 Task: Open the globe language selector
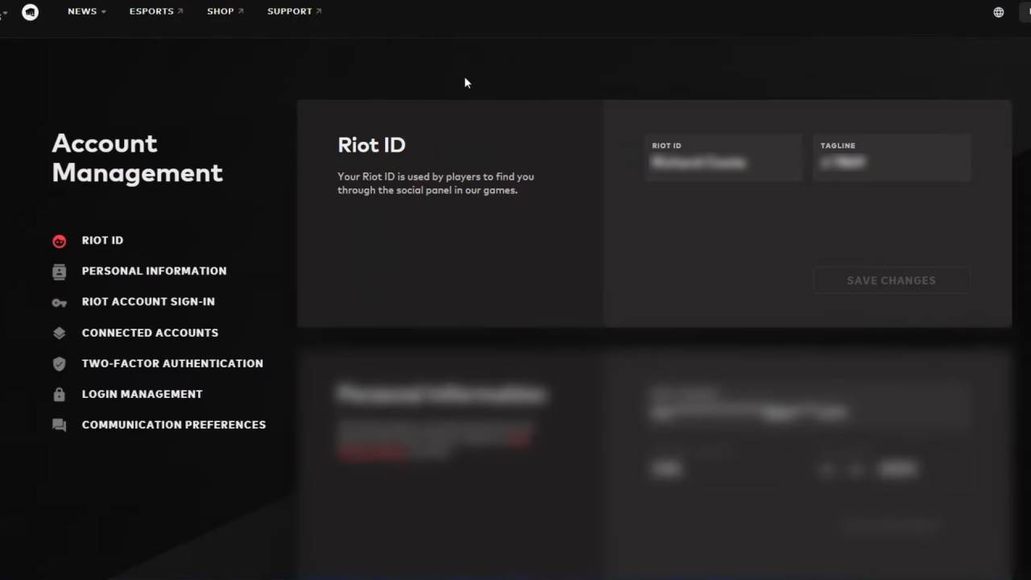[999, 12]
